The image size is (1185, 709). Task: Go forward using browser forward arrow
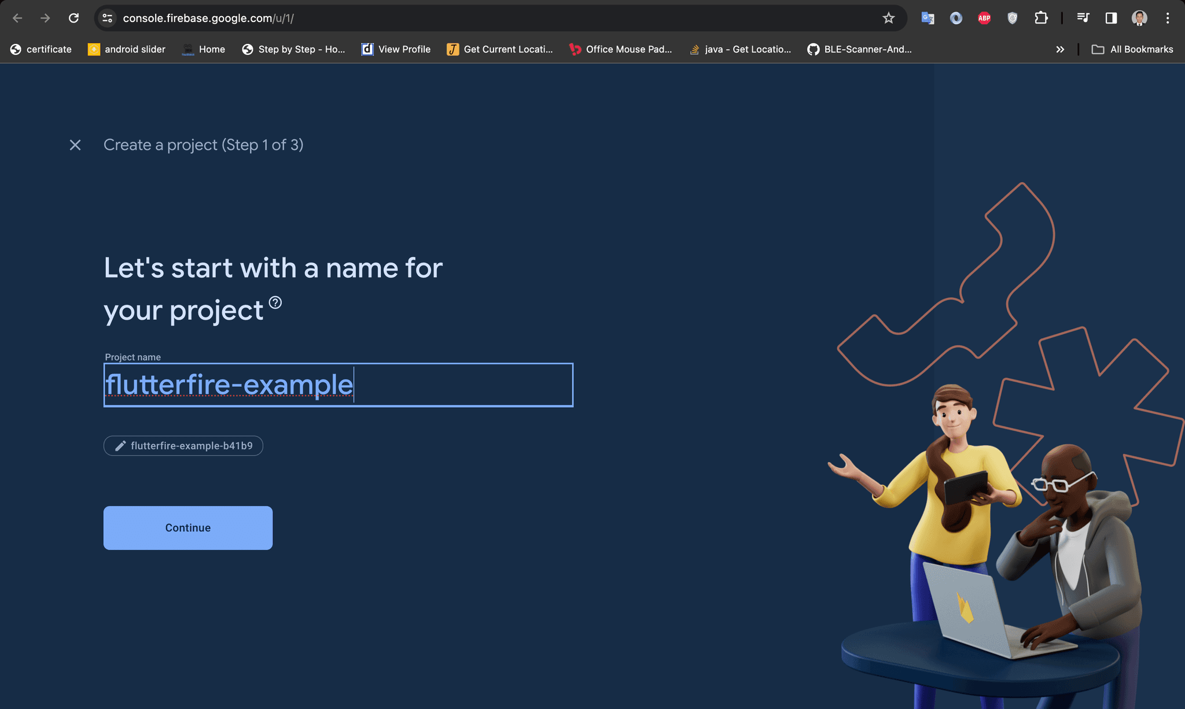(45, 18)
